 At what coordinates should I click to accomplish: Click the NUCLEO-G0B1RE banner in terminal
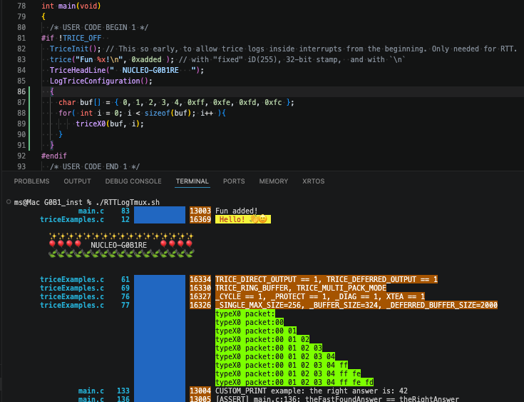point(118,245)
